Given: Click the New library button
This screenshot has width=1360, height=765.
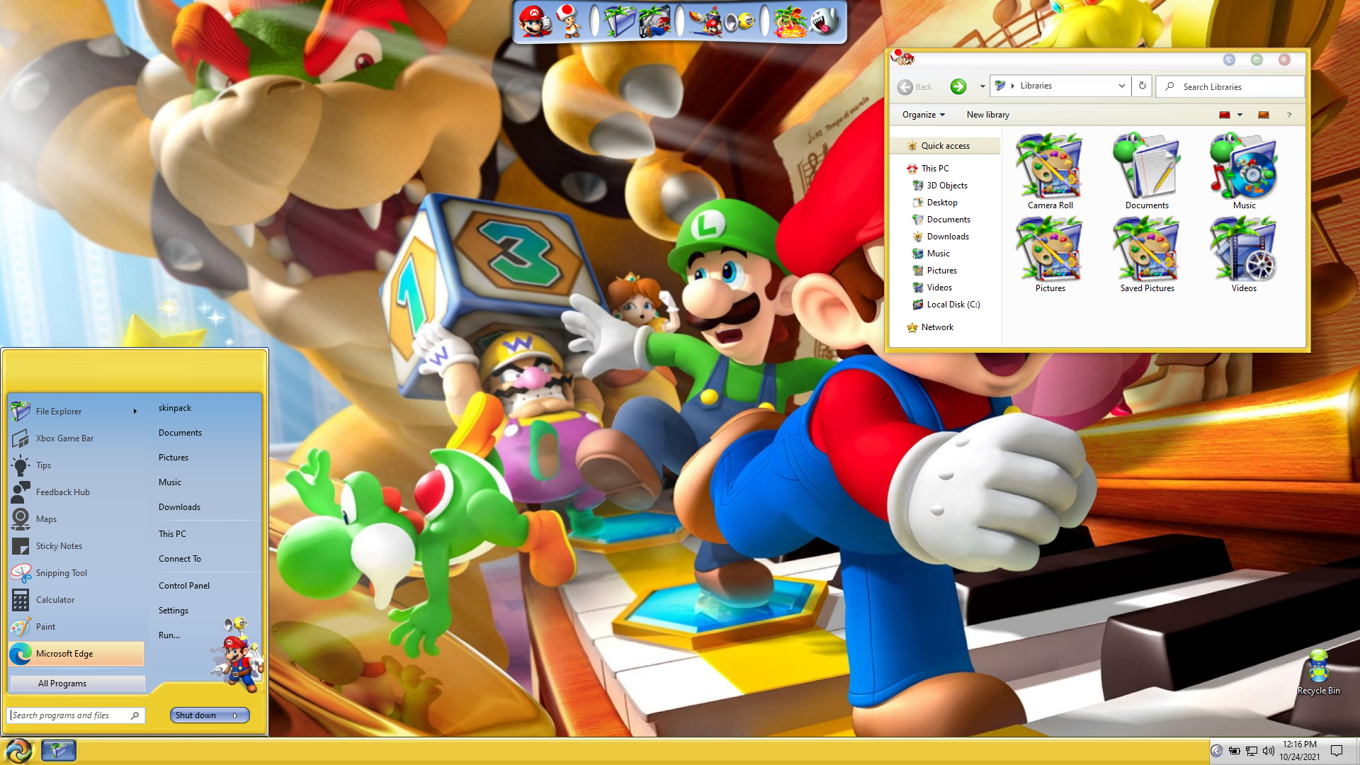Looking at the screenshot, I should pos(987,115).
